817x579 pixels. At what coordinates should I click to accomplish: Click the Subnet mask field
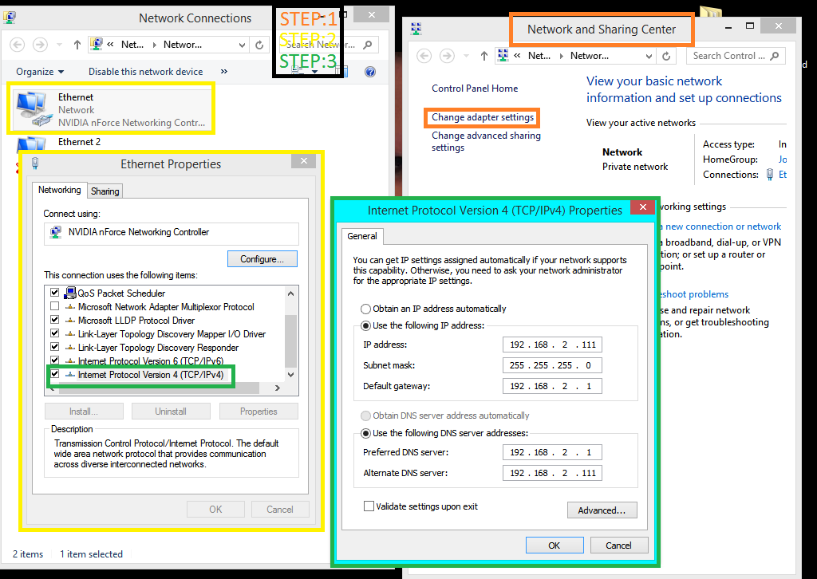click(x=552, y=365)
